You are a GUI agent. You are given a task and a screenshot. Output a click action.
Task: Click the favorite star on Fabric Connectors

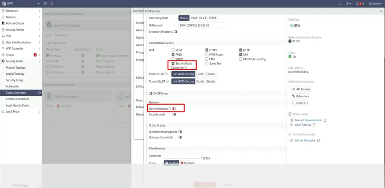point(39,93)
